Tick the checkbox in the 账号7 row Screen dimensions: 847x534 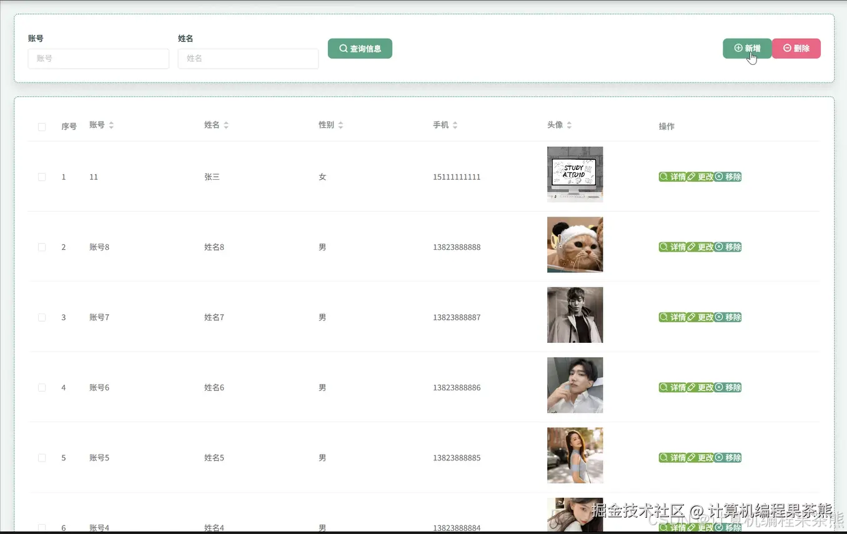(x=42, y=317)
